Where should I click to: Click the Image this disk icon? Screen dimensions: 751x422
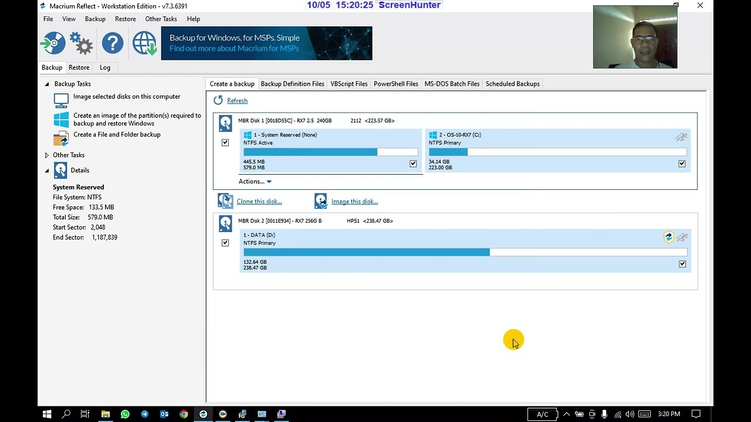pos(321,201)
